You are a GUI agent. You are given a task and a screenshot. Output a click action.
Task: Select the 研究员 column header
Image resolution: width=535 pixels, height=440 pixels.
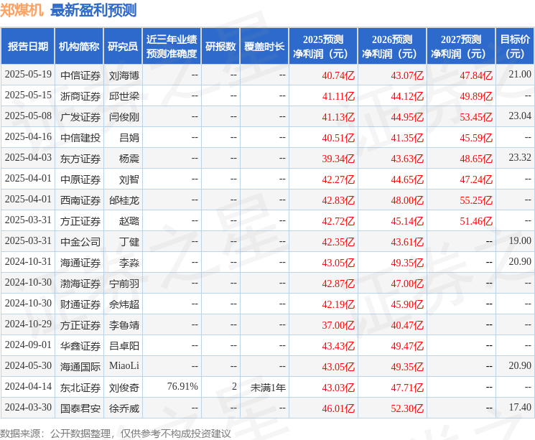(x=123, y=47)
